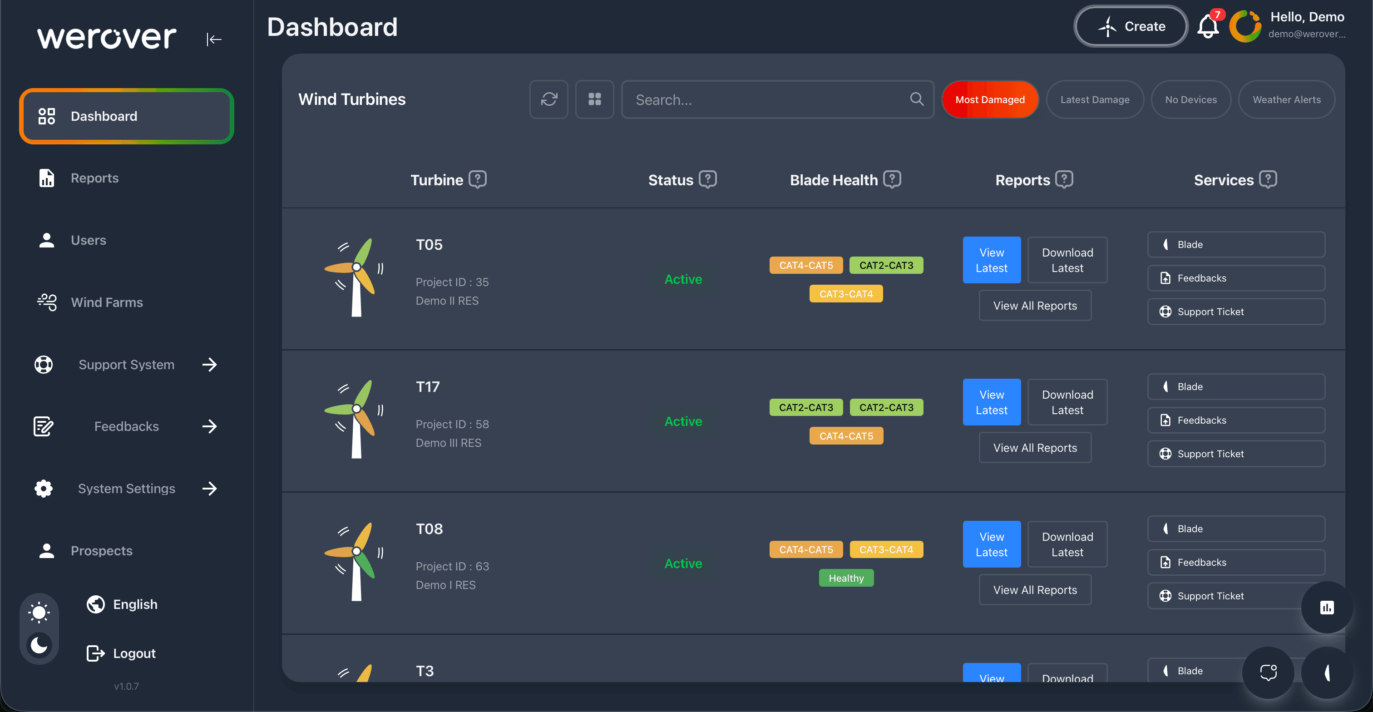Open Blade service for T17
Screen dimensions: 1373x712
(1236, 387)
